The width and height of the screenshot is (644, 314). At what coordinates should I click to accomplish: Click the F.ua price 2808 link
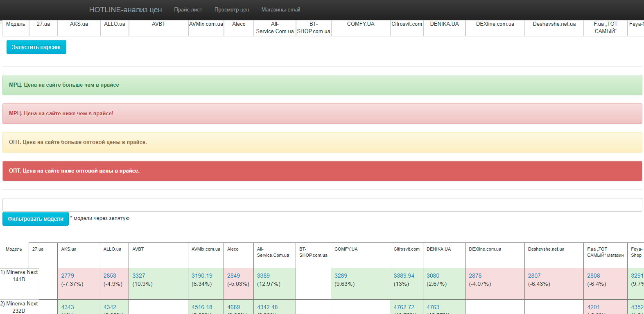coord(593,276)
